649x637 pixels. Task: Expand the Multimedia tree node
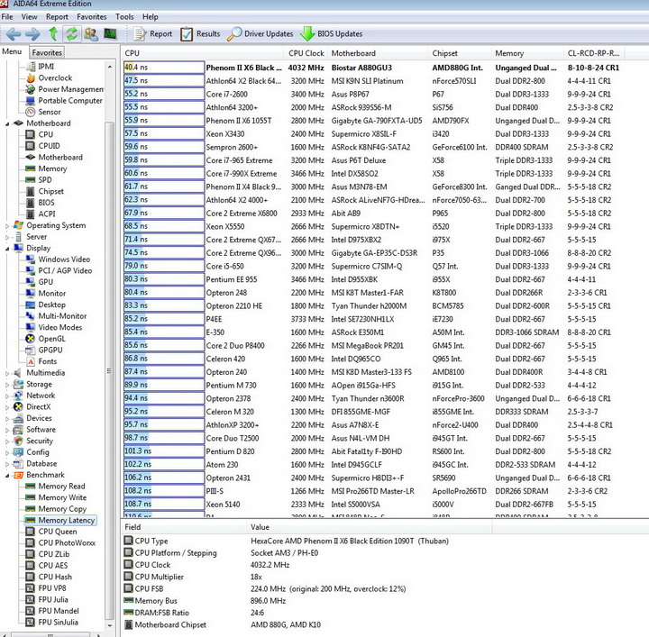[x=7, y=373]
